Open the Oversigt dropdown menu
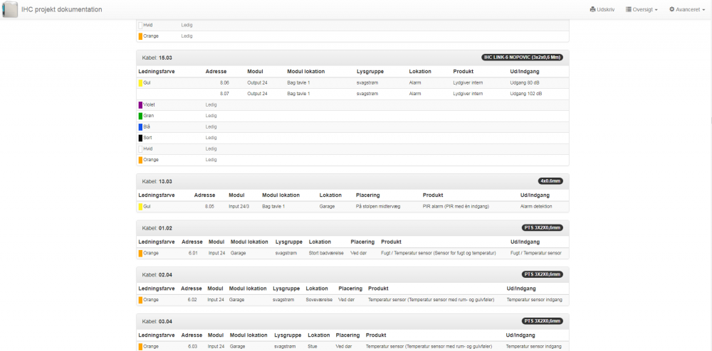Screen dimensions: 712x351 641,10
